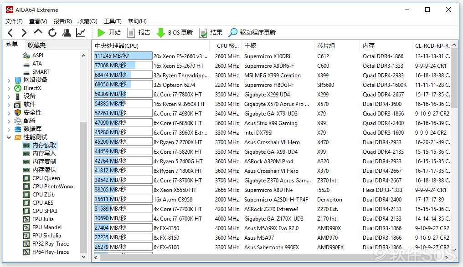Image resolution: width=463 pixels, height=267 pixels.
Task: Open the 文件(F) menu
Action: 14,21
